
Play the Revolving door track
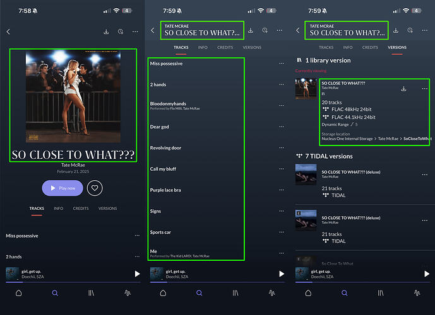(165, 148)
